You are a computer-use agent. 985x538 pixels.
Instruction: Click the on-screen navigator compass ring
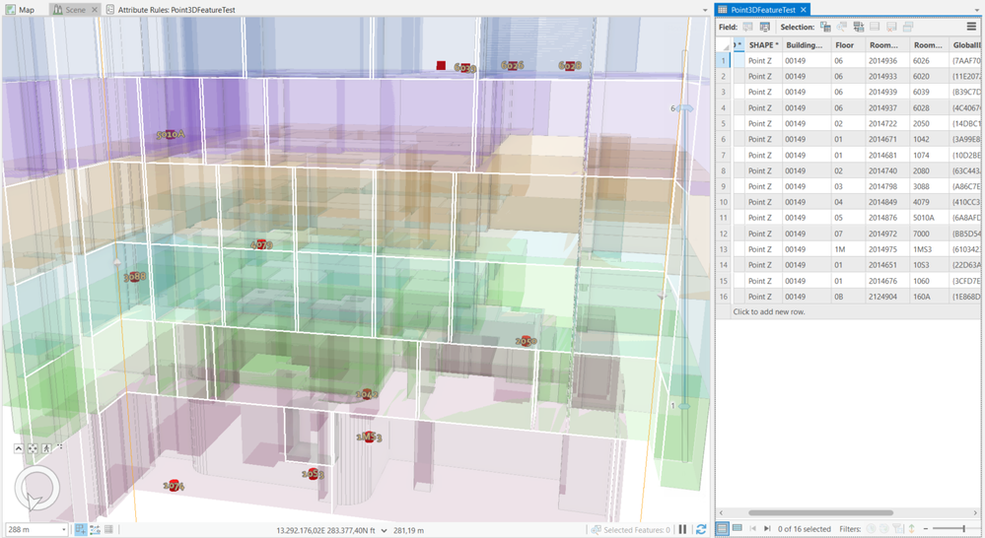click(x=37, y=488)
